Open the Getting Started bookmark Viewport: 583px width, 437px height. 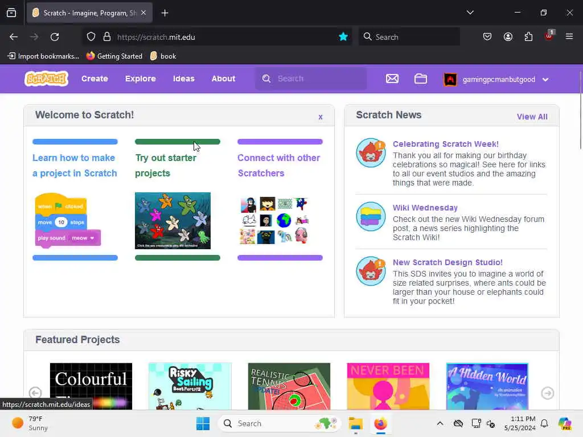(x=114, y=56)
